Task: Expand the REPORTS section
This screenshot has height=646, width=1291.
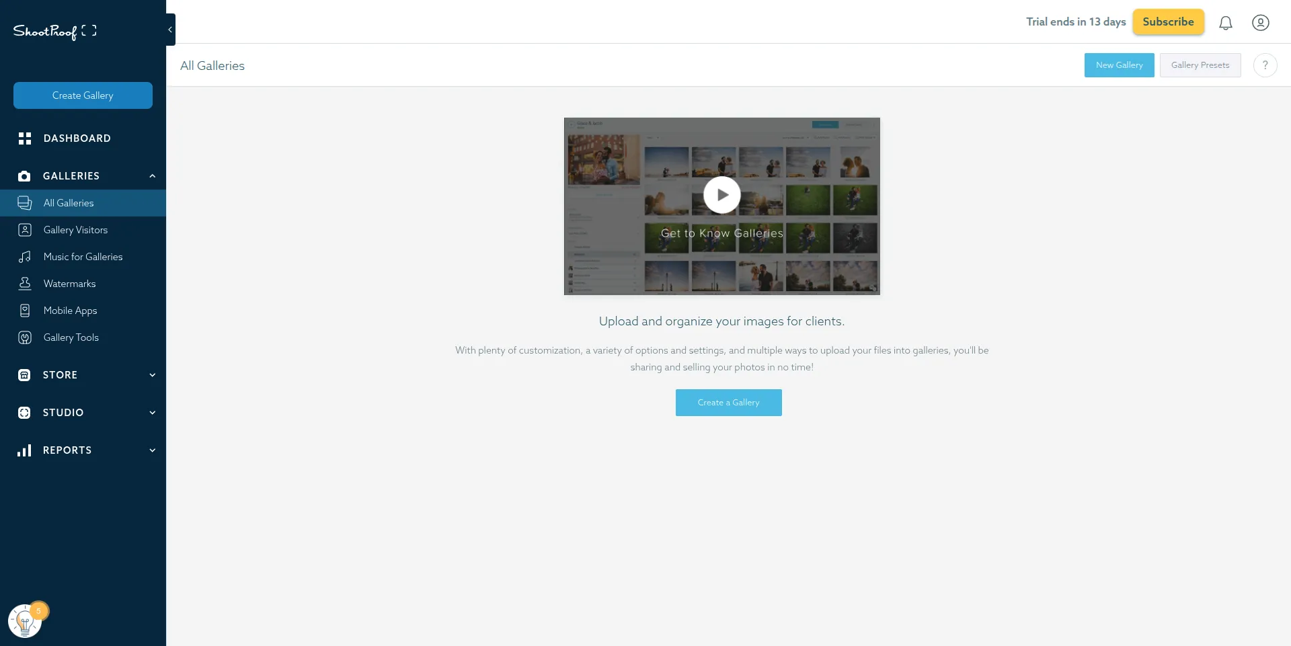Action: [x=152, y=450]
